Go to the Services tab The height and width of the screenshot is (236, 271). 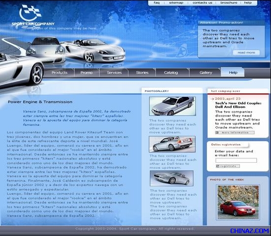[114, 73]
